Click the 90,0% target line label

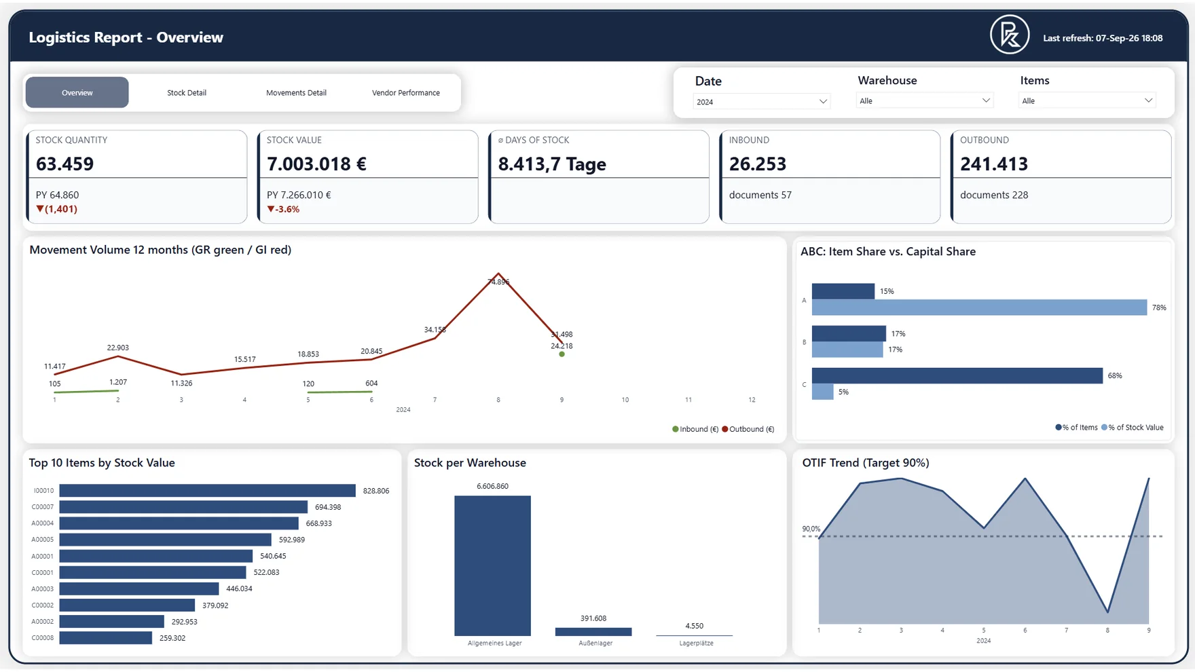pyautogui.click(x=811, y=529)
